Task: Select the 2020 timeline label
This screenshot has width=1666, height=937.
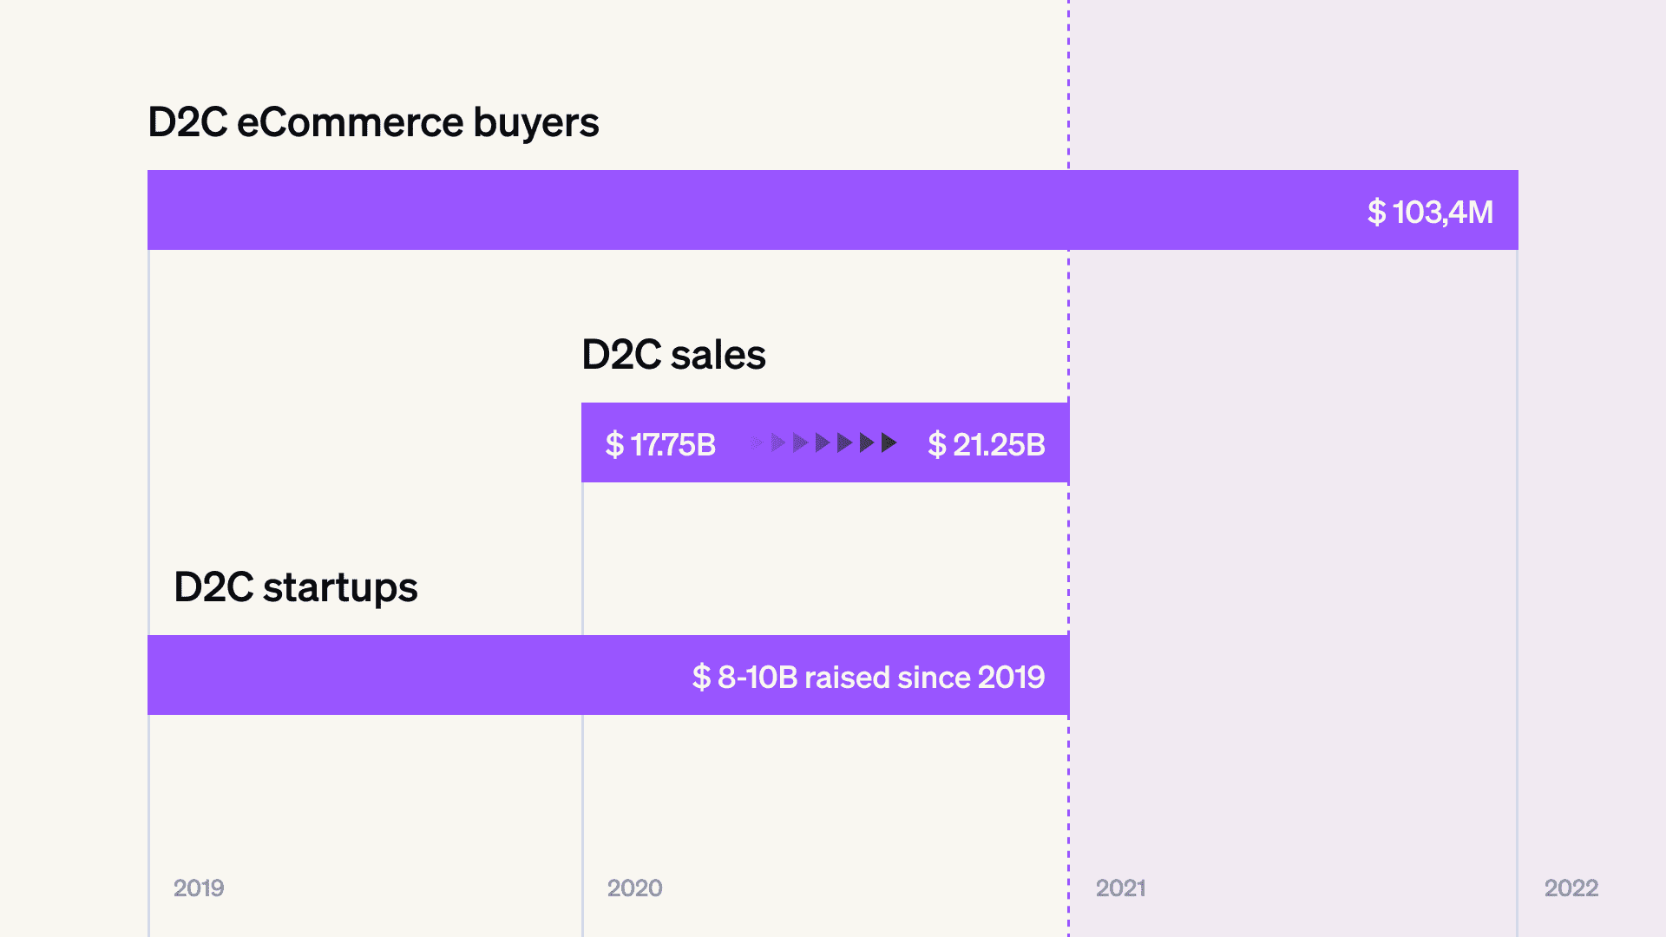Action: coord(634,888)
